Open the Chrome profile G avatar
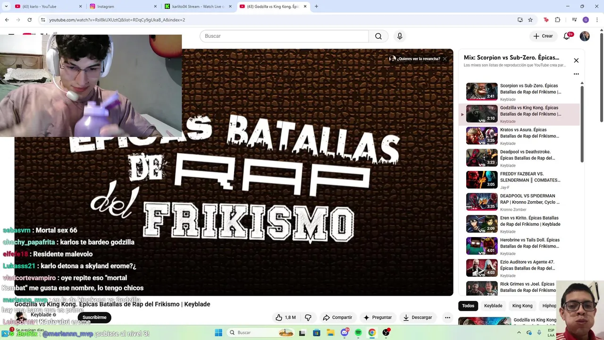Image resolution: width=604 pixels, height=340 pixels. click(x=586, y=20)
